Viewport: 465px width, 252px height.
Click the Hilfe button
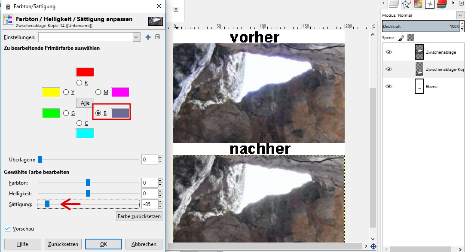point(22,244)
